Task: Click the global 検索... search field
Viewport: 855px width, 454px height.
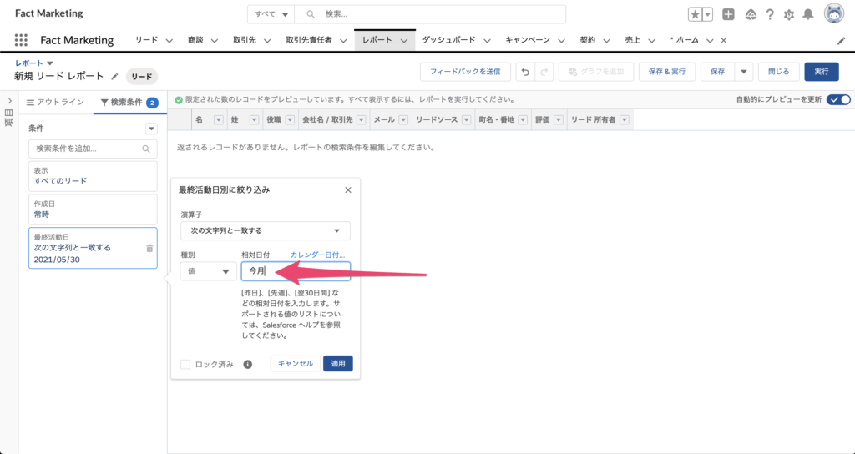Action: point(430,15)
